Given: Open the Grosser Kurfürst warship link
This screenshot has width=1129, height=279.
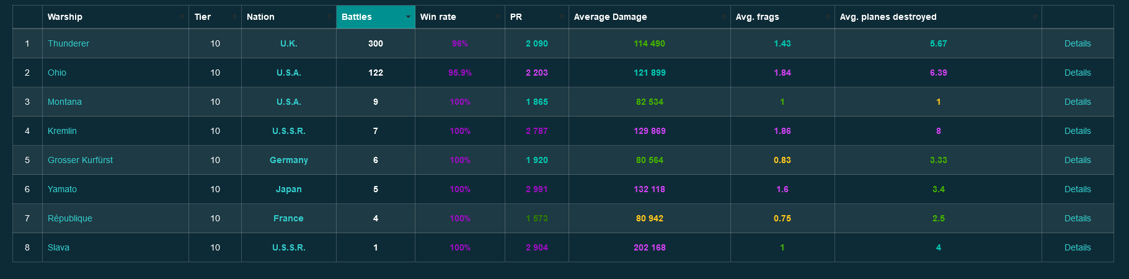Looking at the screenshot, I should pyautogui.click(x=80, y=160).
